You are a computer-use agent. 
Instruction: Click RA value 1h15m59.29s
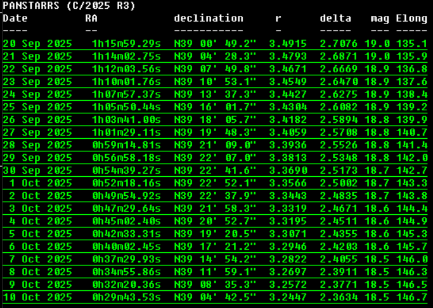[x=126, y=44]
